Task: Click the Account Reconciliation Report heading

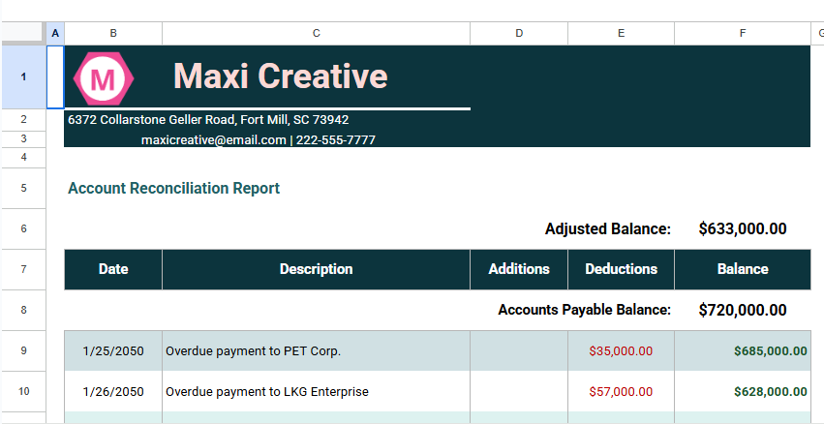Action: point(174,189)
